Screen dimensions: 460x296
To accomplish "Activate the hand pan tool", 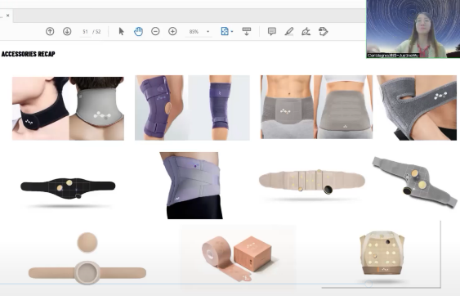I will coord(138,31).
